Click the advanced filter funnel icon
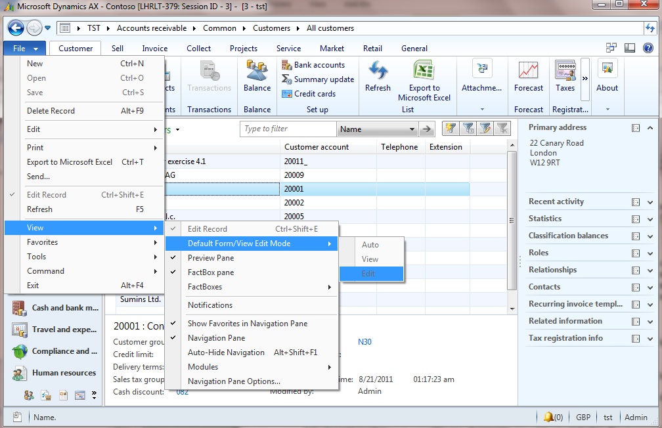Screen dimensions: 662x428 tap(485, 128)
